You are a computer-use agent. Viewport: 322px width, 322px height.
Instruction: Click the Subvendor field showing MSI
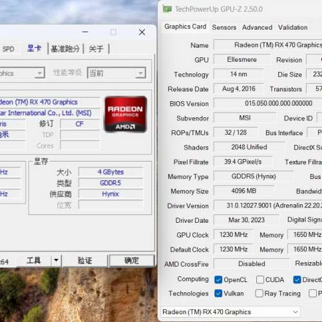click(245, 118)
